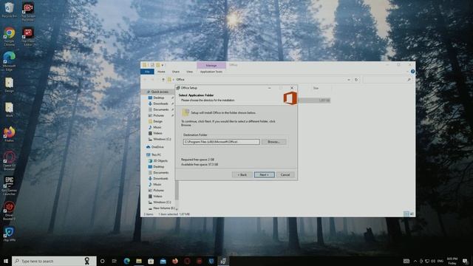Open Task View on the taskbar
Image resolution: width=473 pixels, height=266 pixels.
tap(115, 261)
